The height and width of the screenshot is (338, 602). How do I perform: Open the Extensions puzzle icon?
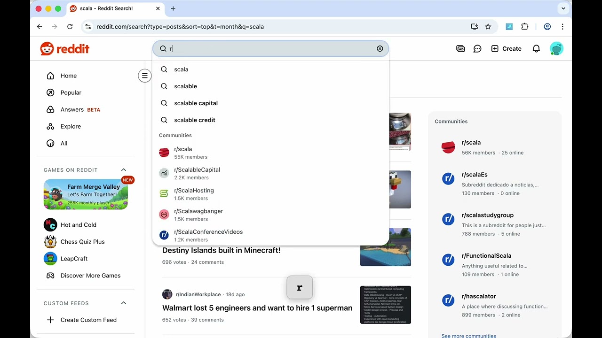tap(525, 27)
